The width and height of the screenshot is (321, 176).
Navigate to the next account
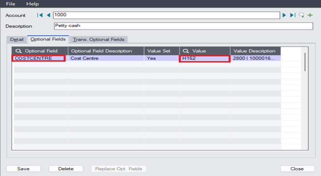(x=285, y=15)
